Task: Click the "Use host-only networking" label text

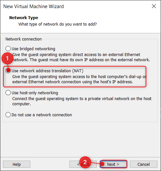Action: coord(35,93)
